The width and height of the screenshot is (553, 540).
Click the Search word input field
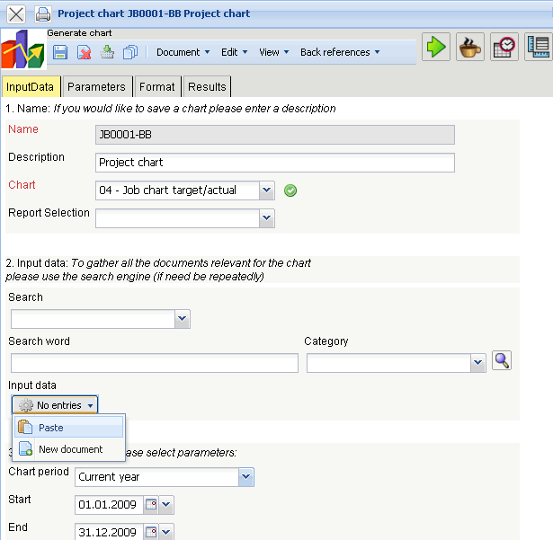point(155,363)
